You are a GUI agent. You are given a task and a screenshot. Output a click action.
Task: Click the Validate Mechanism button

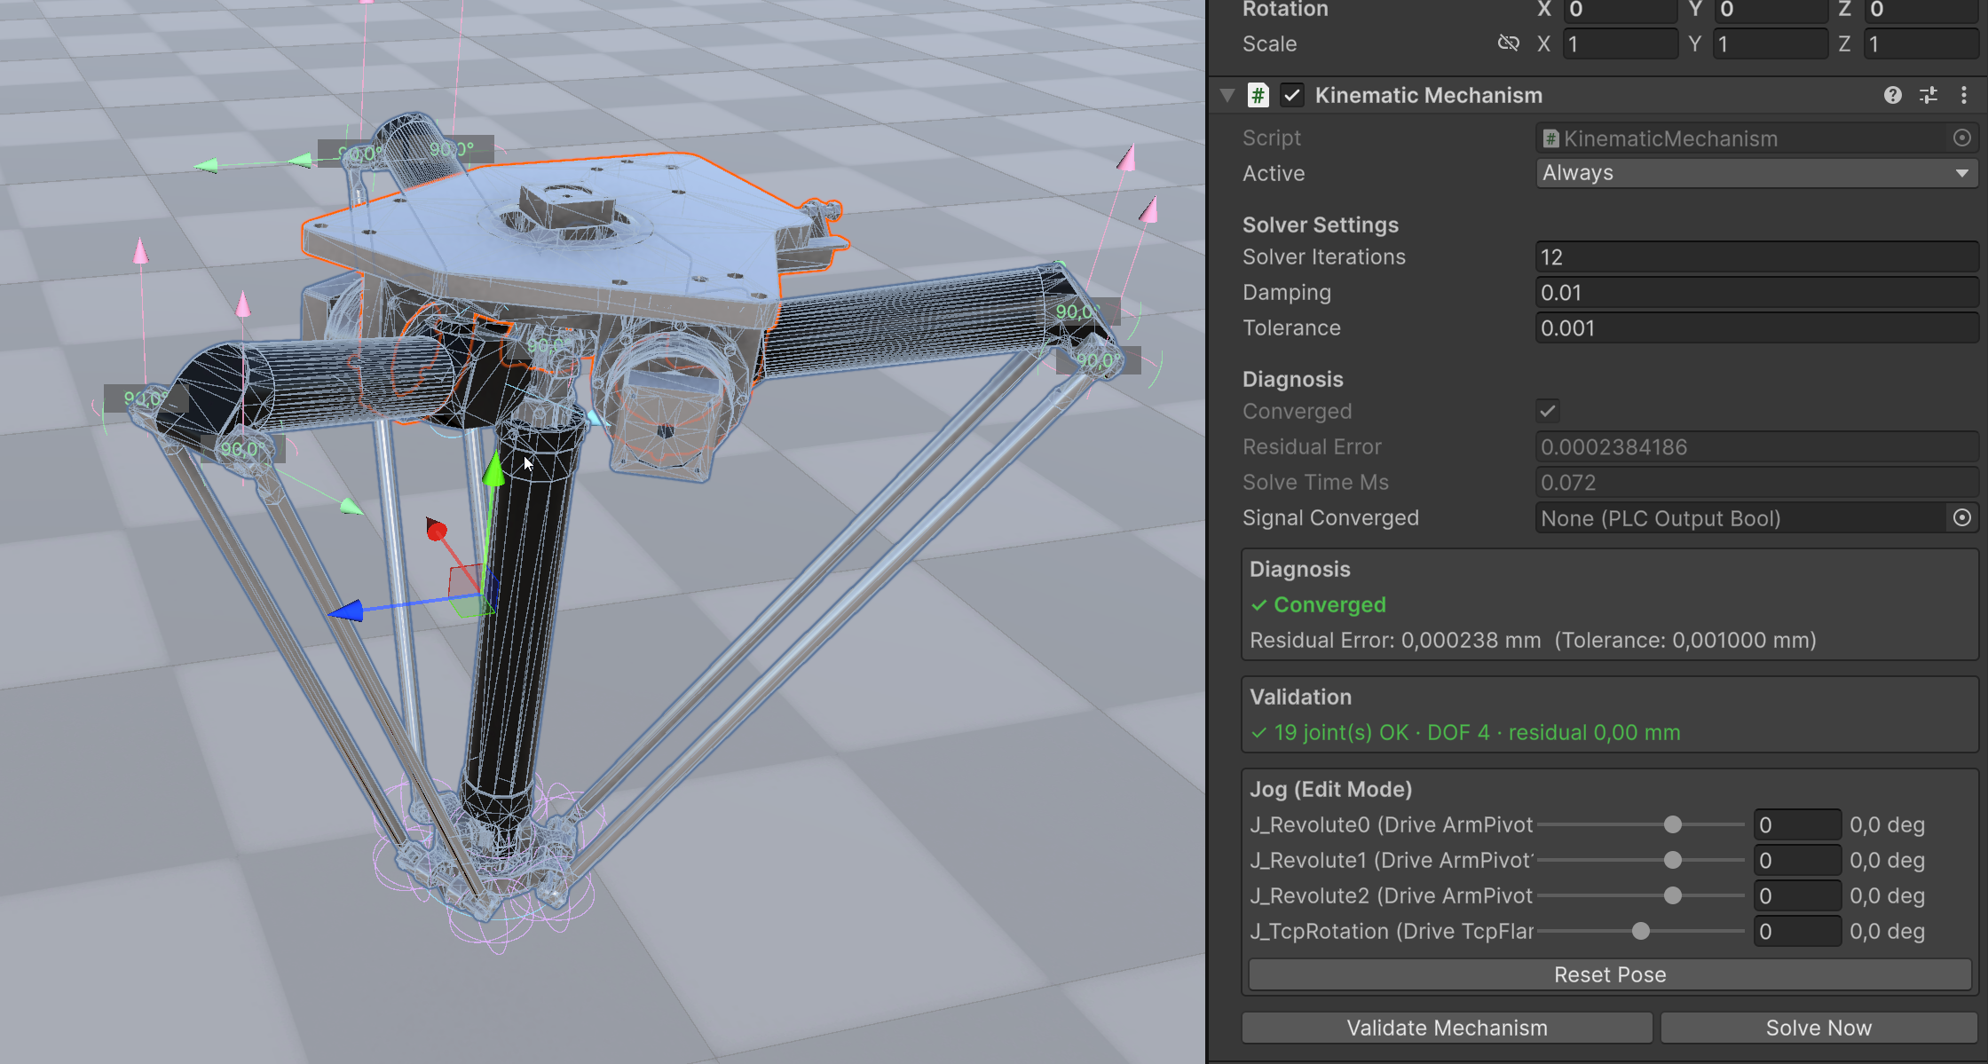[1447, 1028]
